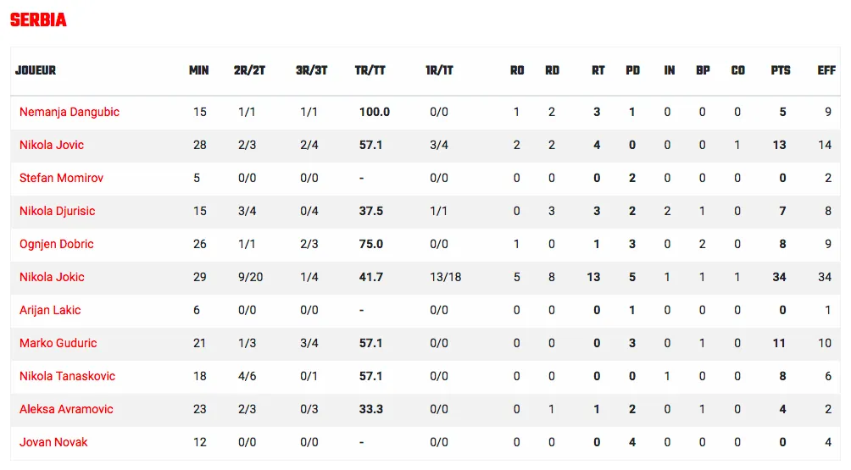
Task: Open Nikola Jovic's player page
Action: [x=52, y=146]
